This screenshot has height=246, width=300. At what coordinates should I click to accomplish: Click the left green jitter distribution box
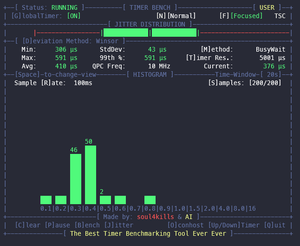(126, 33)
